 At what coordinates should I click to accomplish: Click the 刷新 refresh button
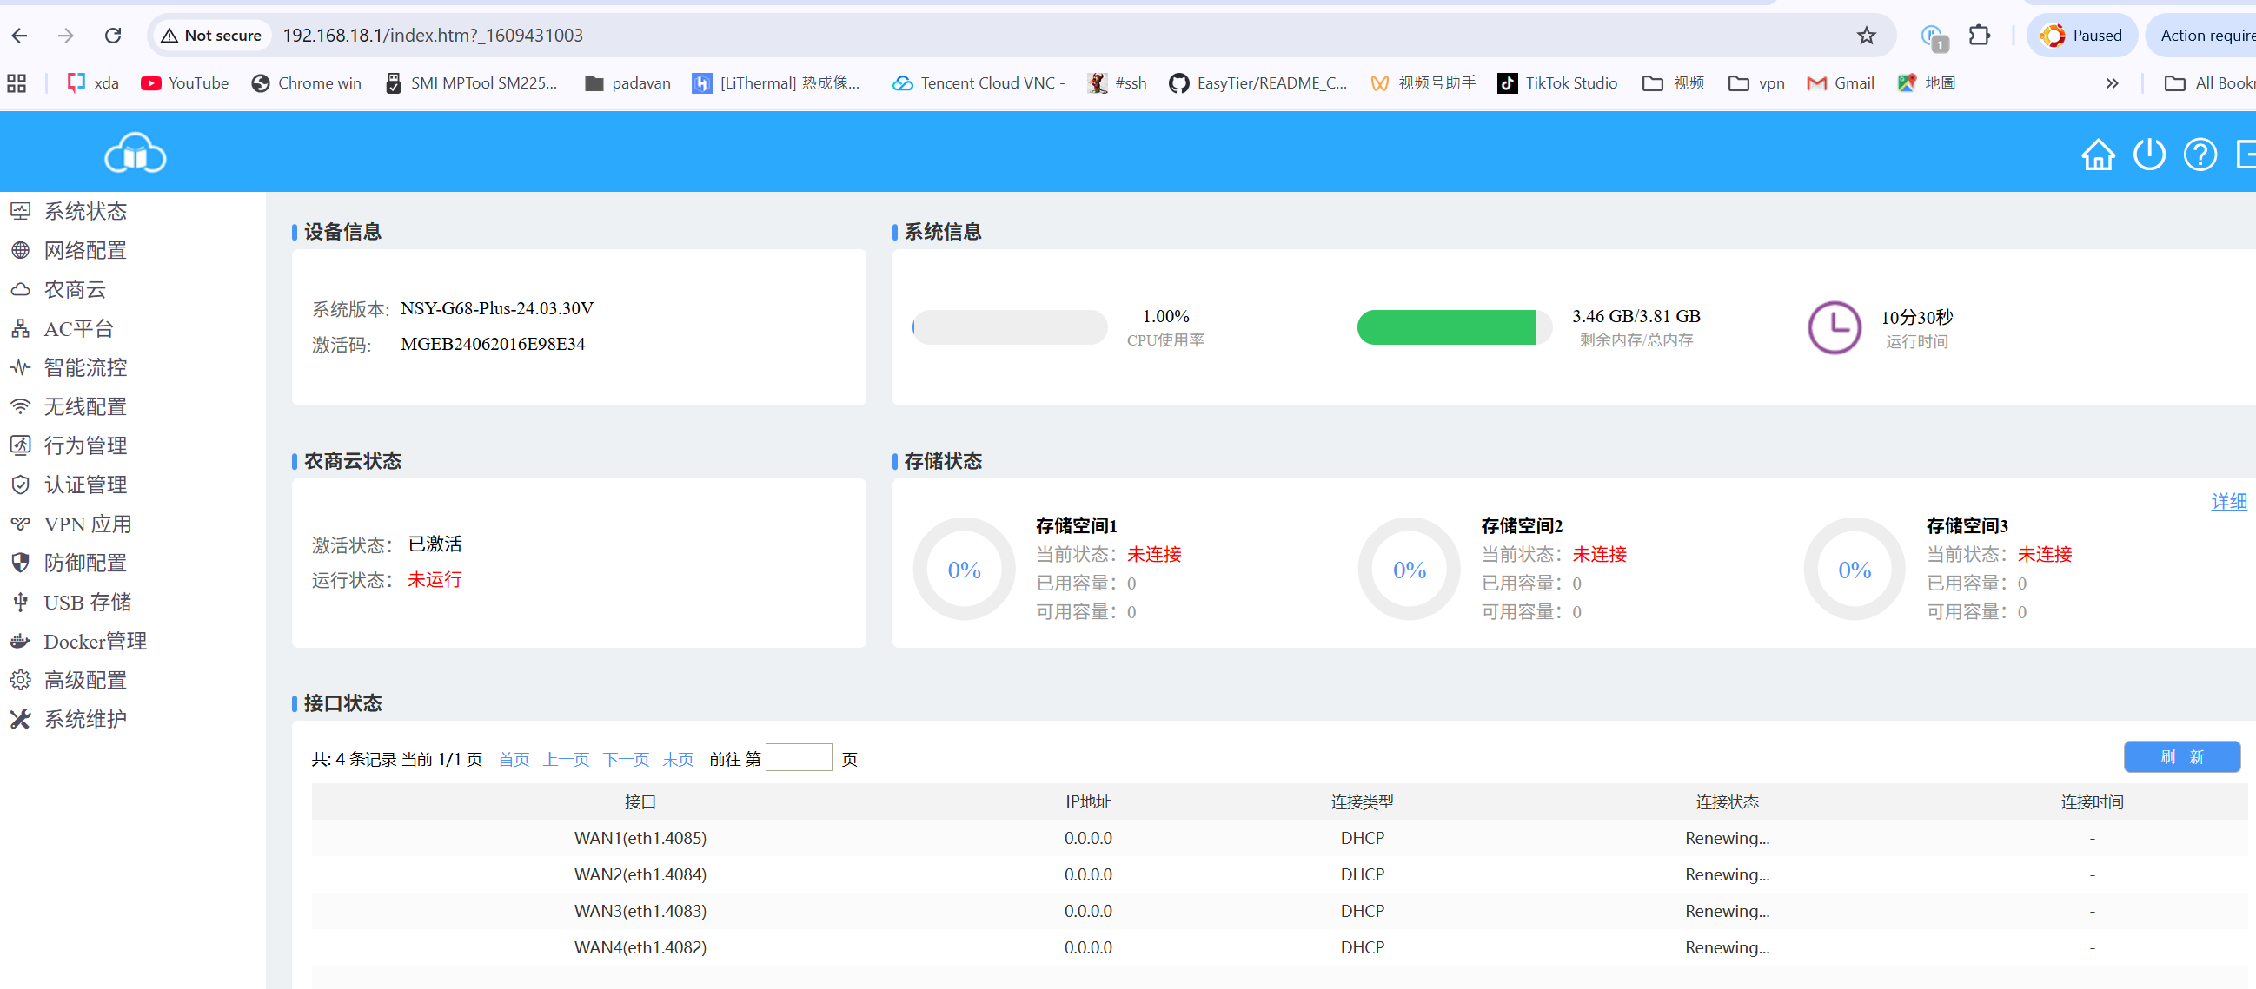tap(2180, 757)
